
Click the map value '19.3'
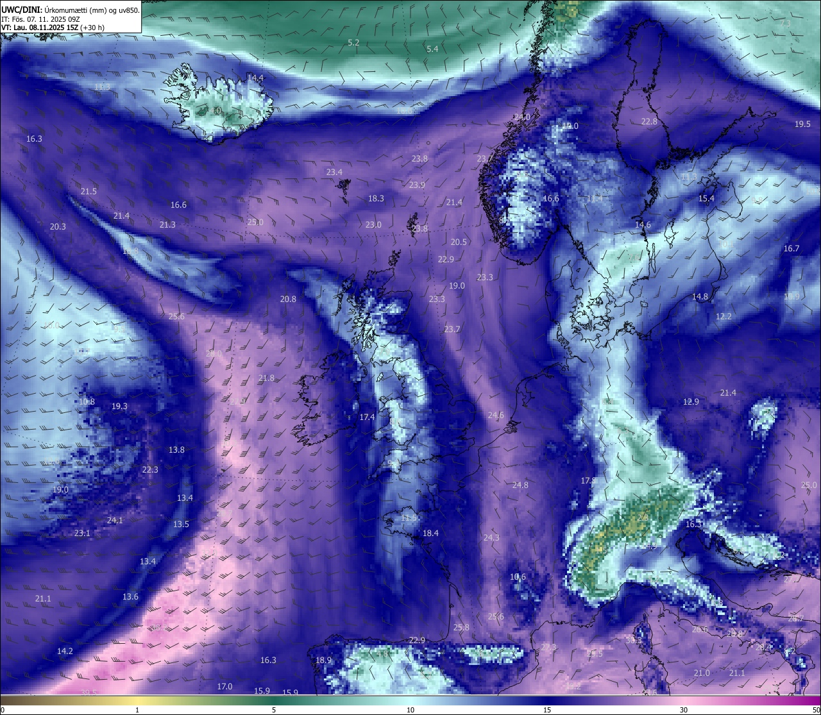click(x=119, y=406)
